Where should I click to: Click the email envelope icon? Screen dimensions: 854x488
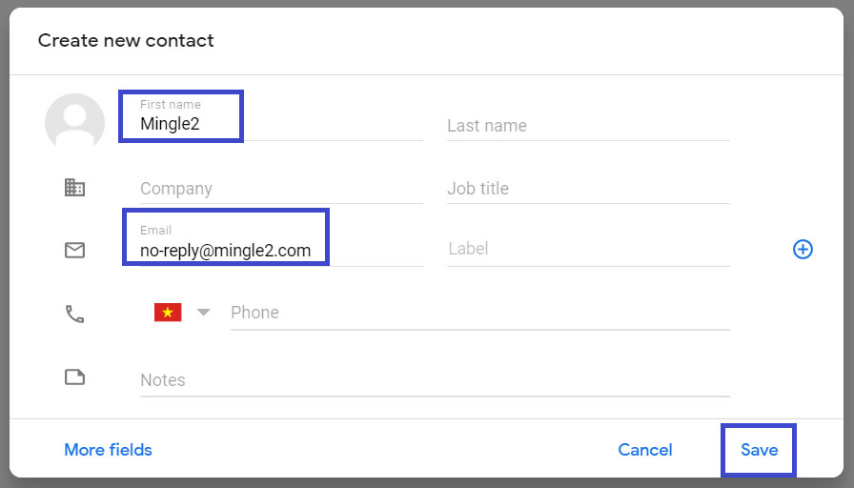pyautogui.click(x=74, y=250)
